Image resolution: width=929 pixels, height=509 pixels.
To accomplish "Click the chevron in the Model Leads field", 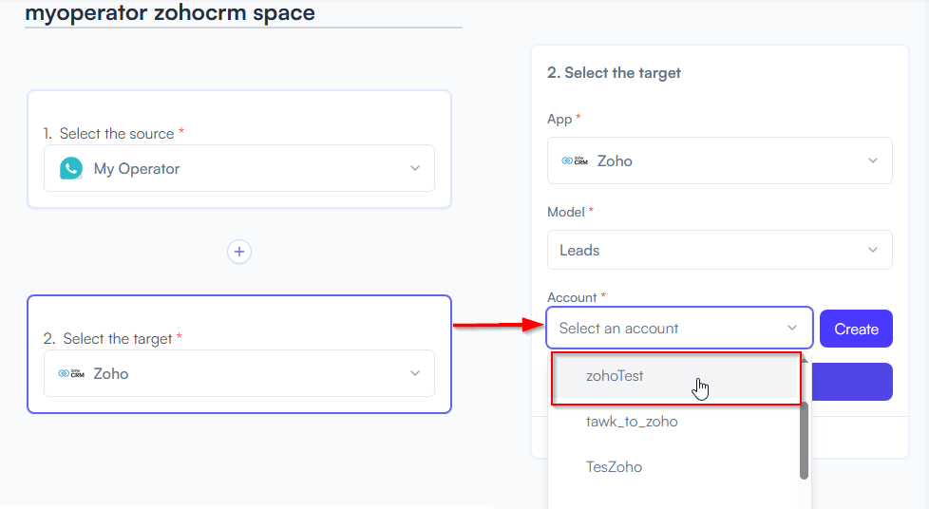I will (873, 250).
